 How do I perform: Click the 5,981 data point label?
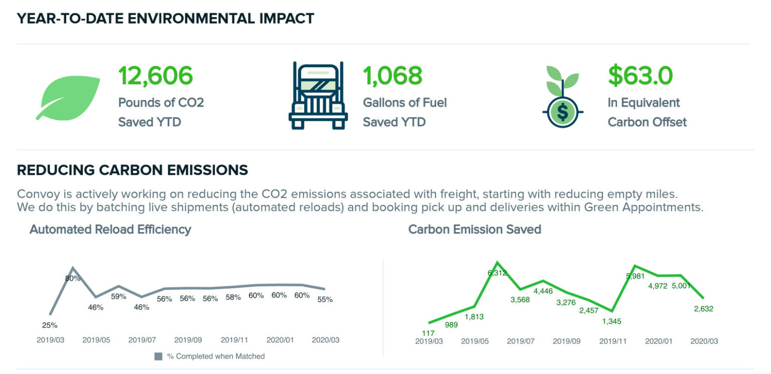point(635,276)
